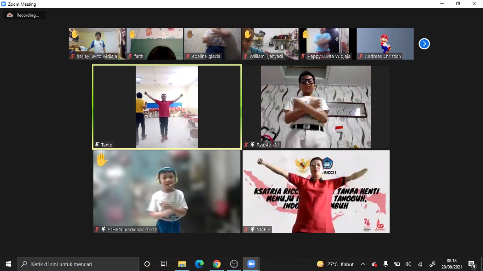Image resolution: width=483 pixels, height=271 pixels.
Task: Launch Microsoft Edge from the taskbar
Action: pos(199,264)
